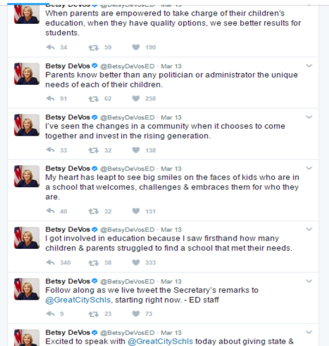Expand options menu on 'Parents know better' tweet

click(309, 66)
